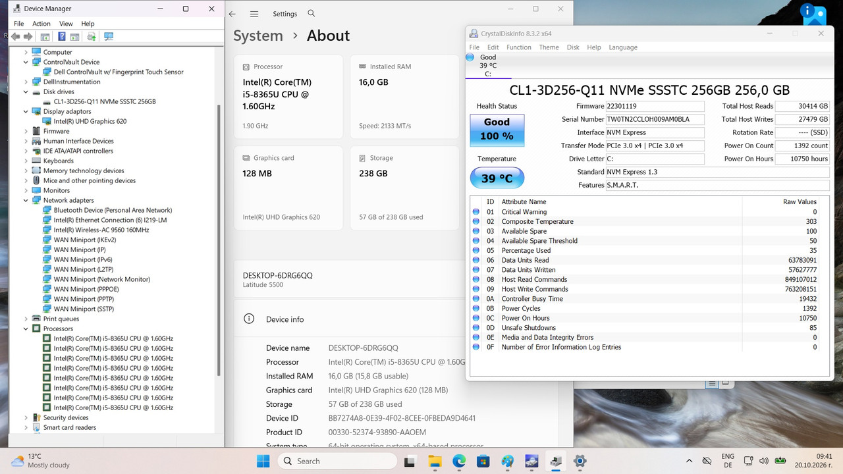Open the Theme menu in CrystalDiskInfo

549,47
